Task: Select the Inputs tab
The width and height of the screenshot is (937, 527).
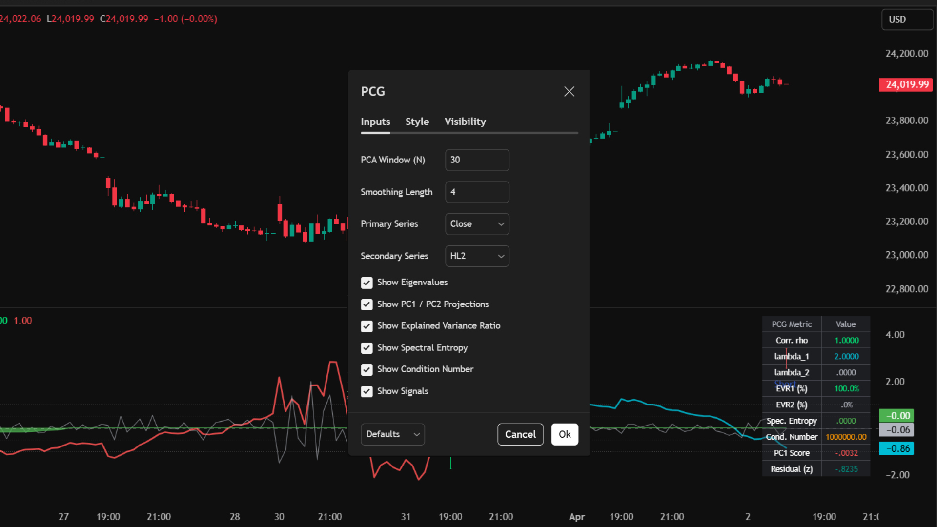Action: (x=375, y=122)
